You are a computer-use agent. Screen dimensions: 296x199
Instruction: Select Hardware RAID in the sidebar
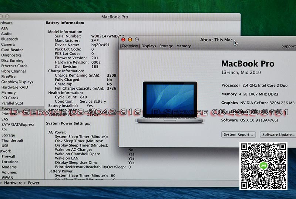coord(14,87)
